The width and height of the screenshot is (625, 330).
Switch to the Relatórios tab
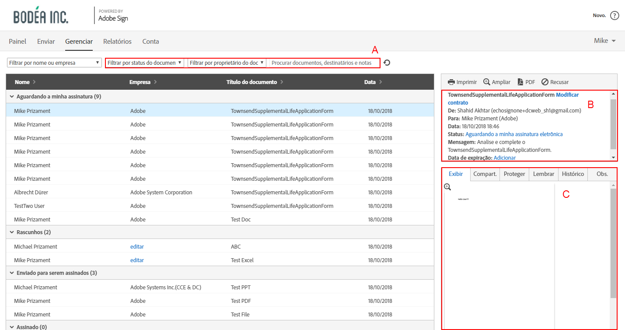click(x=117, y=42)
